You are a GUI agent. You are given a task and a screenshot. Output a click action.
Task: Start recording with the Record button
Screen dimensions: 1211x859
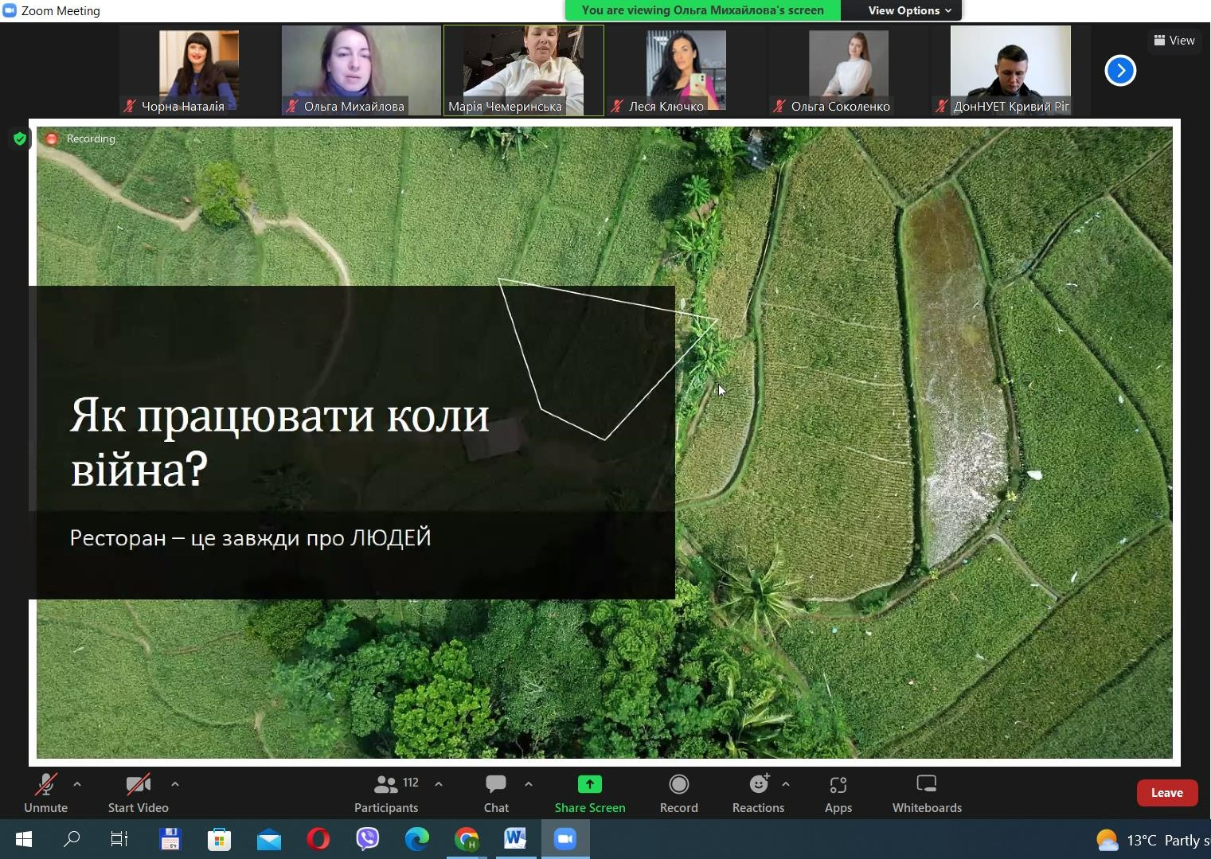pos(678,793)
